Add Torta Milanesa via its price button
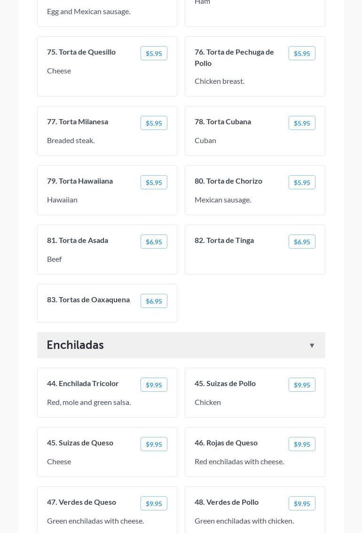The image size is (362, 533). [x=154, y=123]
